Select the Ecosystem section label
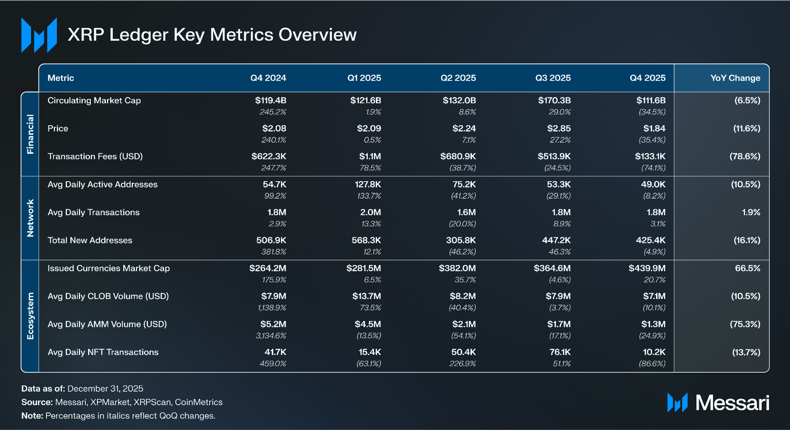This screenshot has width=790, height=430. pos(30,316)
